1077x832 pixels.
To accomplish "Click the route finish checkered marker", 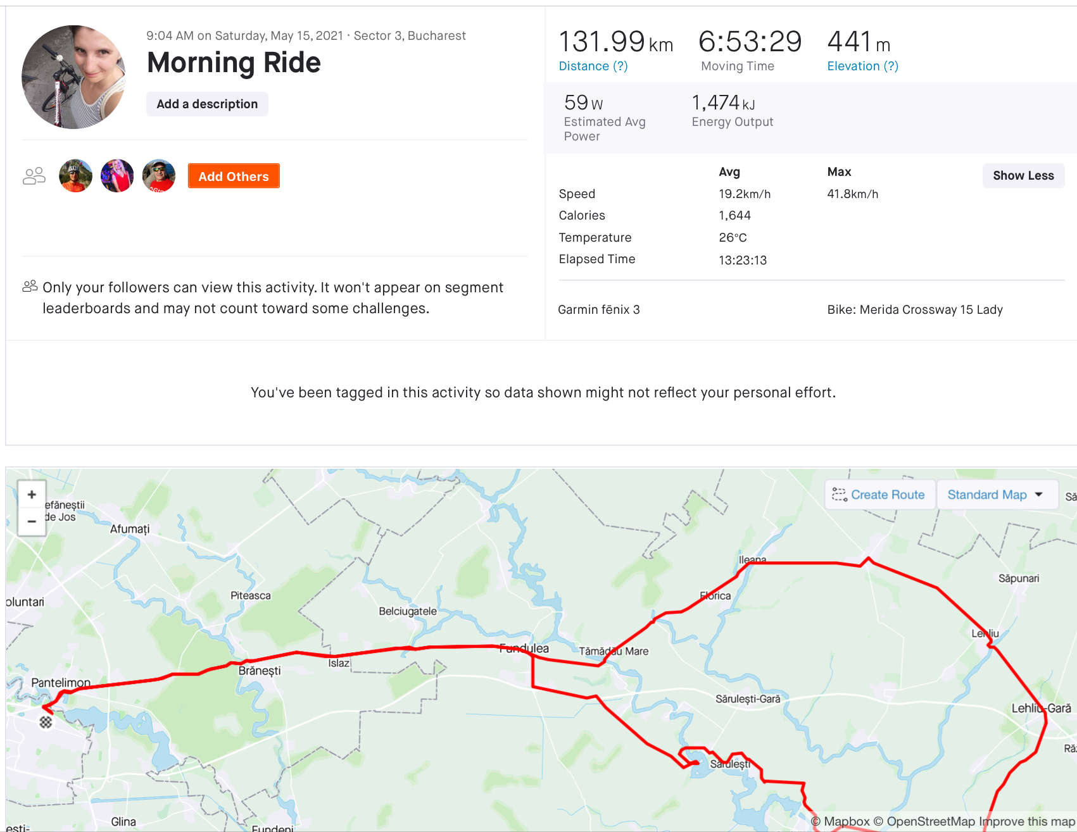I will (x=46, y=722).
